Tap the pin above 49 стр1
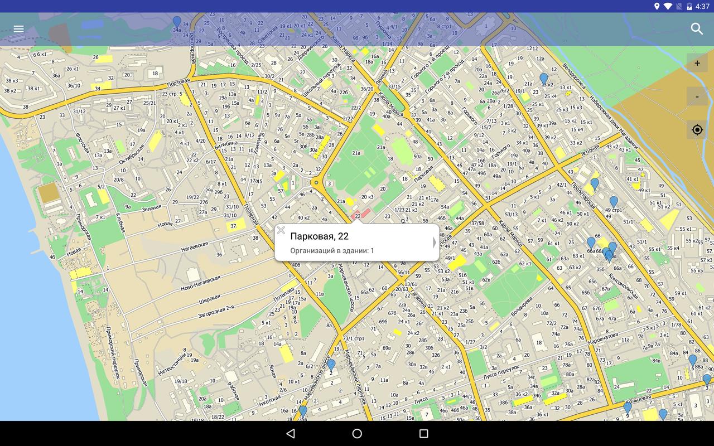The width and height of the screenshot is (714, 446). tap(614, 202)
